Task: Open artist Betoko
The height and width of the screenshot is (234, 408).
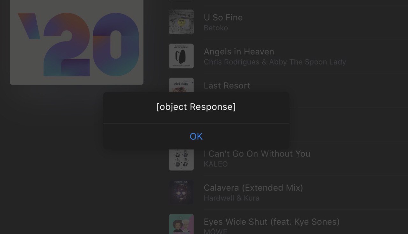Action: click(216, 28)
